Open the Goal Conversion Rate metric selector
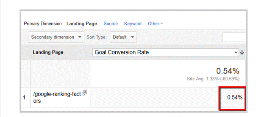264x117 pixels. pos(166,52)
